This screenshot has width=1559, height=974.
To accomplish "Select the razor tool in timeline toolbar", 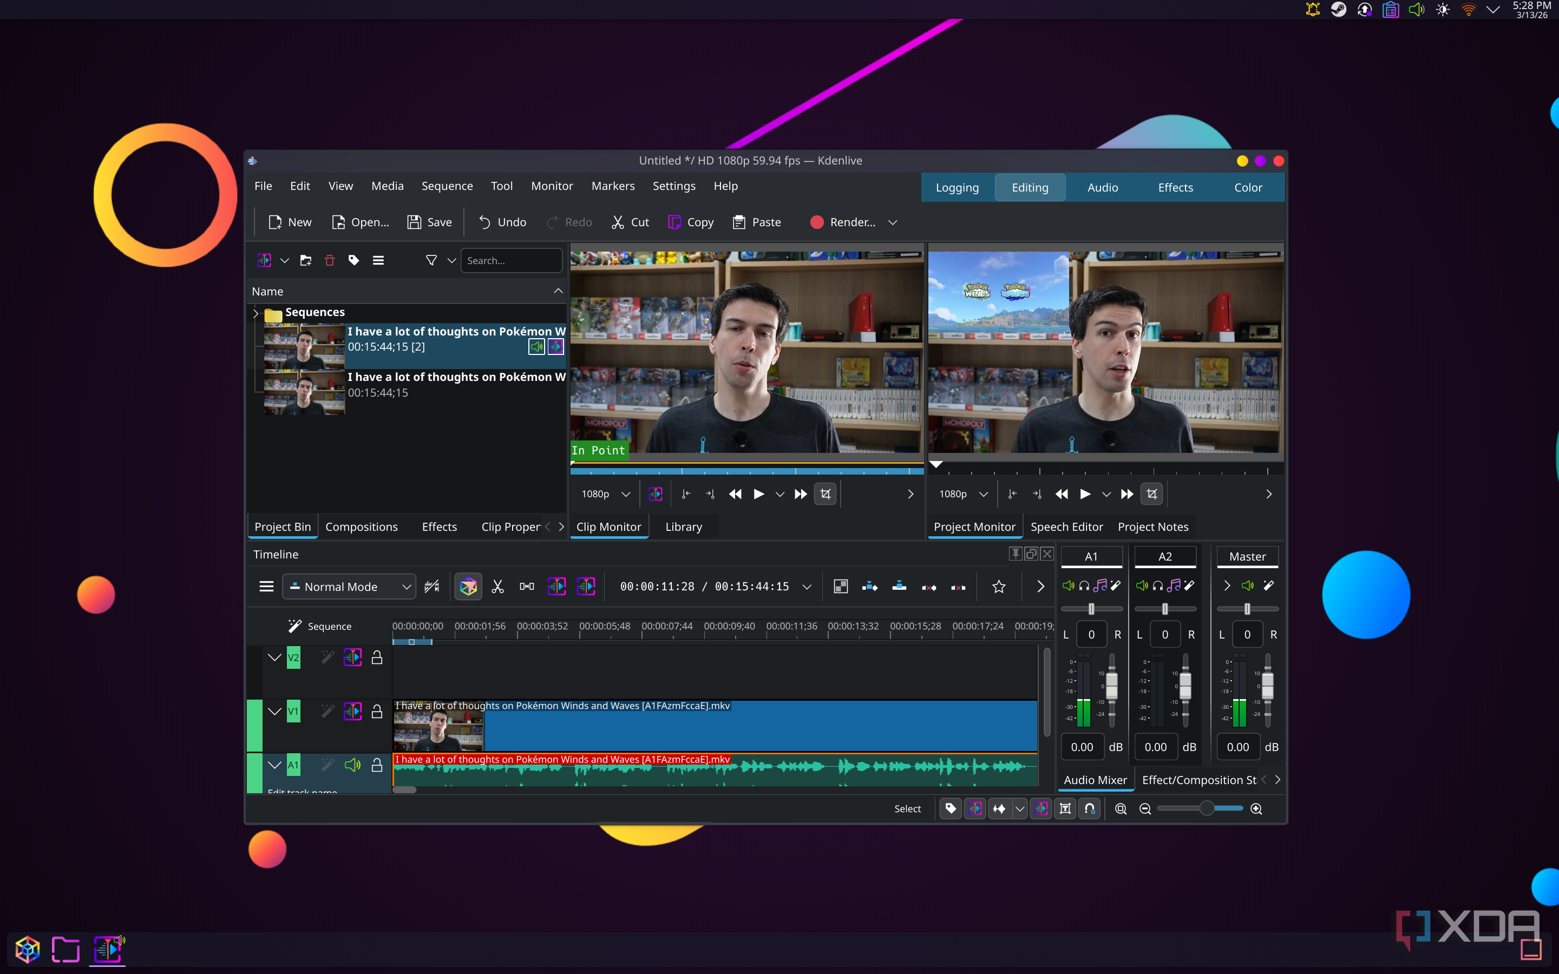I will 497,586.
